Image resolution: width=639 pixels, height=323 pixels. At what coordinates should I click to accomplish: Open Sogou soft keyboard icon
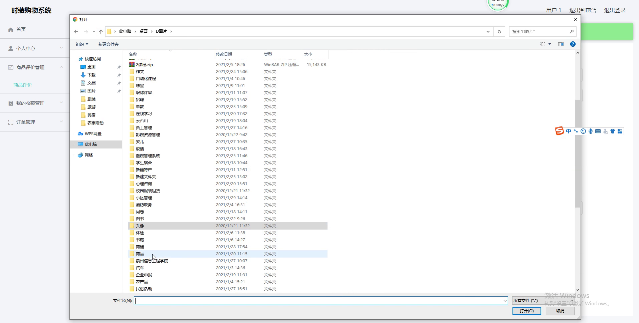(598, 131)
